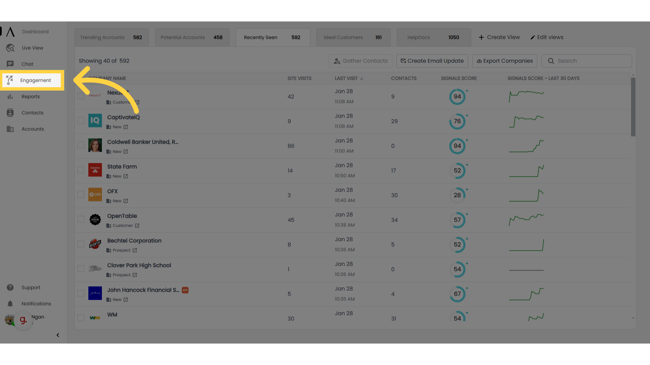This screenshot has width=650, height=365.
Task: Click the table vertical scrollbar thumb
Action: point(633,107)
